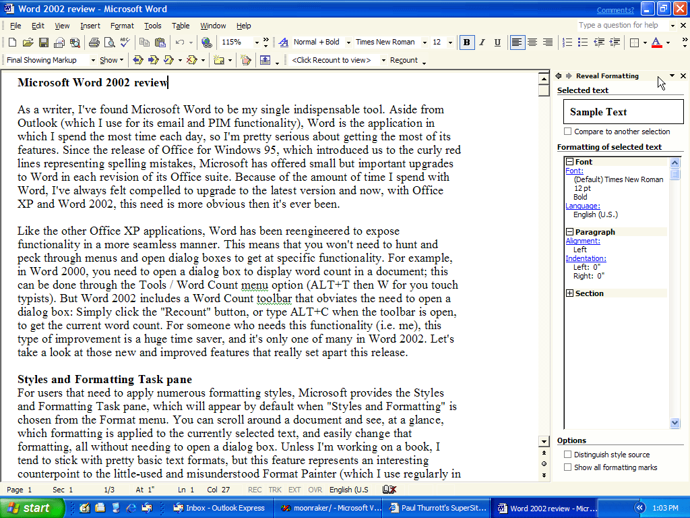Run the Spelling and Grammar check
This screenshot has height=518, width=690.
tap(124, 42)
